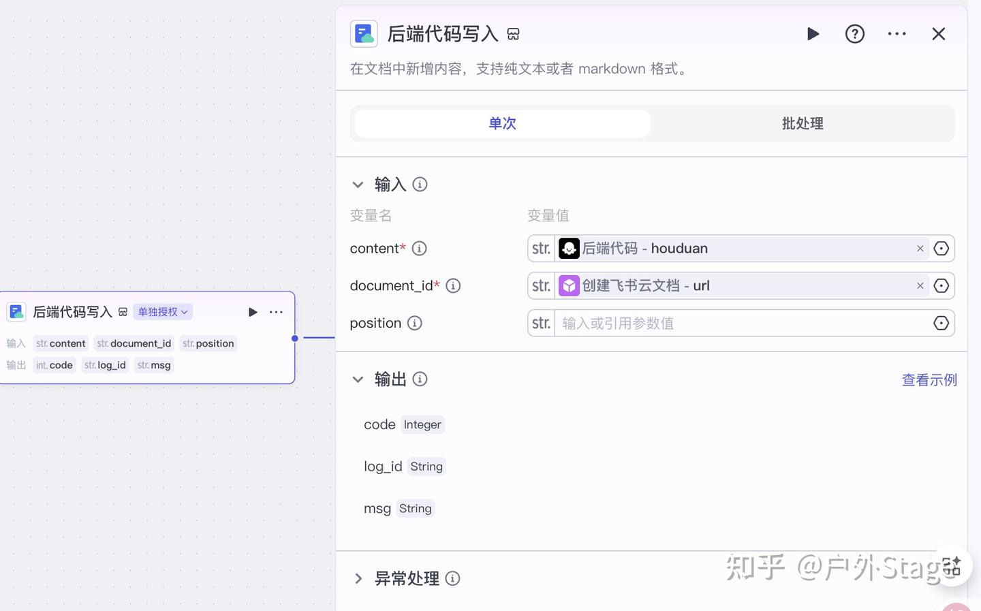Show info icon beside content variable
This screenshot has height=611, width=981.
click(x=420, y=249)
